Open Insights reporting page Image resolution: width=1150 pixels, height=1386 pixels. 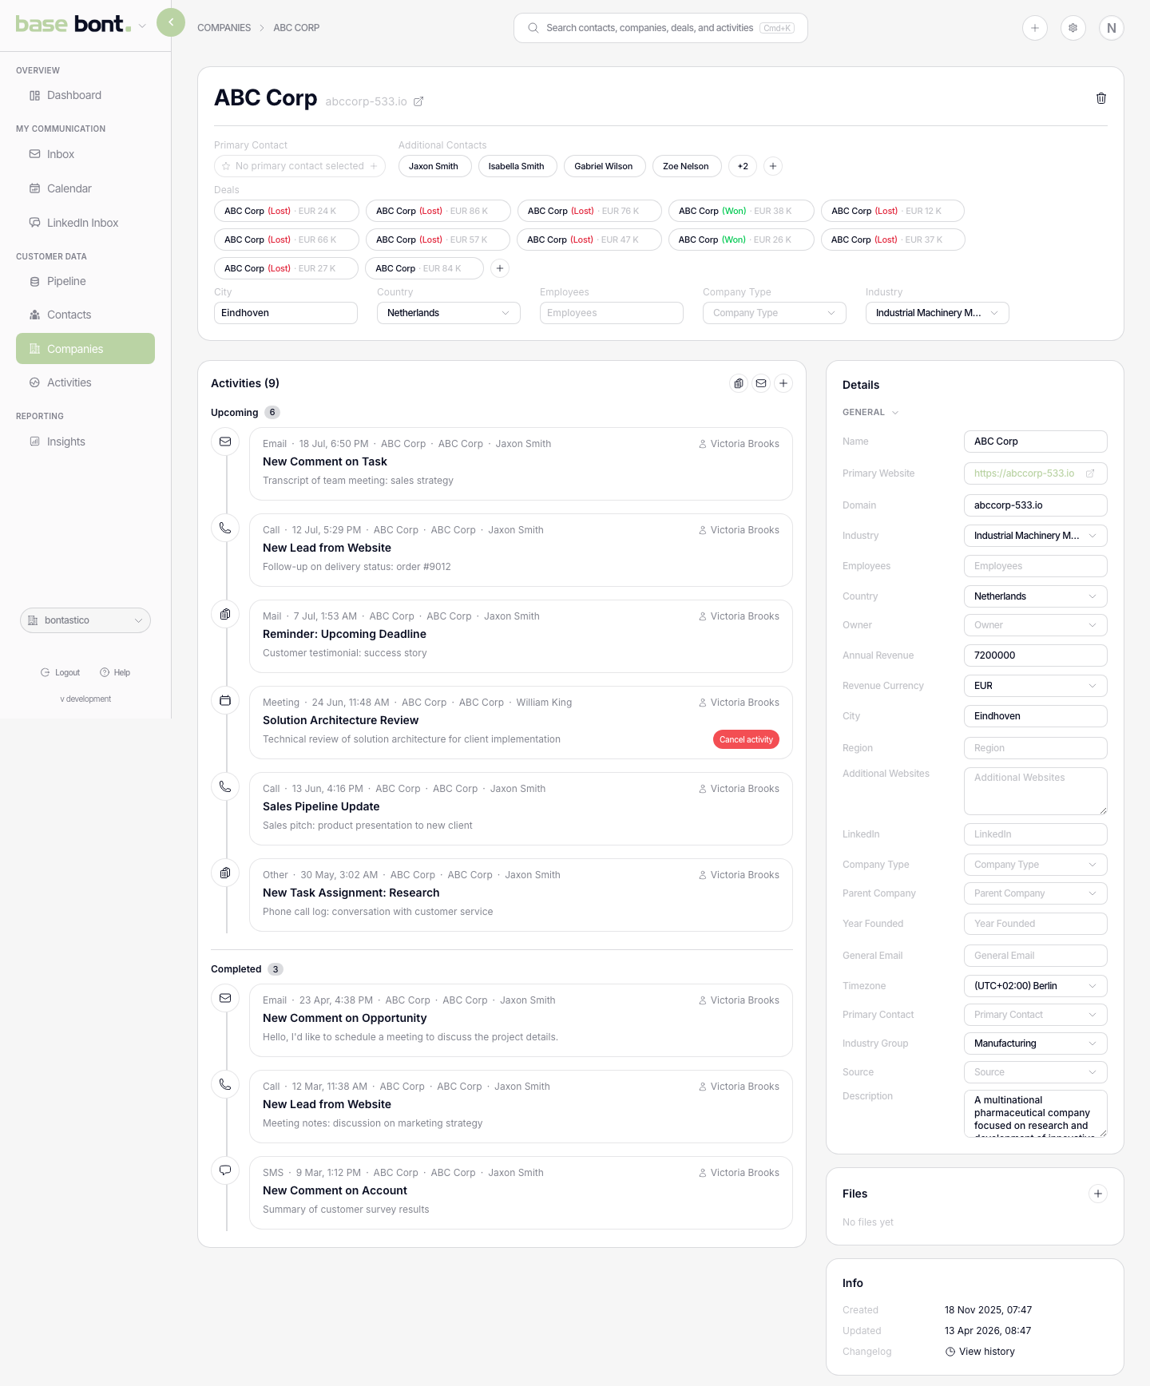(x=85, y=442)
